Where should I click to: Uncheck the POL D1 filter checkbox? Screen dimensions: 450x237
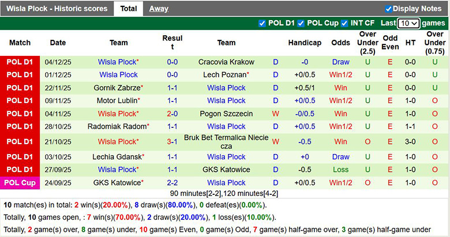[263, 23]
